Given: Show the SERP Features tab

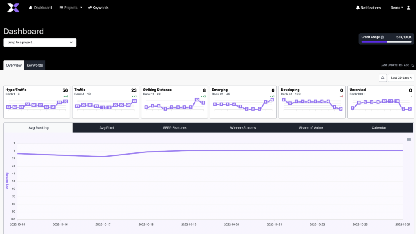Looking at the screenshot, I should point(175,128).
